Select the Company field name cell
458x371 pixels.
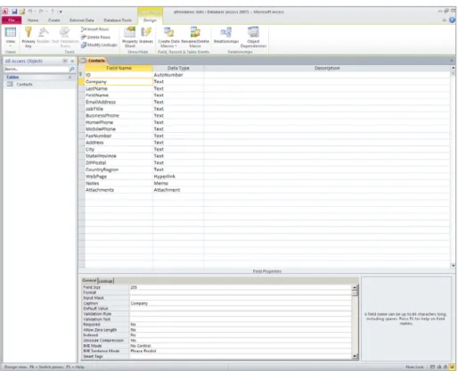(x=119, y=82)
